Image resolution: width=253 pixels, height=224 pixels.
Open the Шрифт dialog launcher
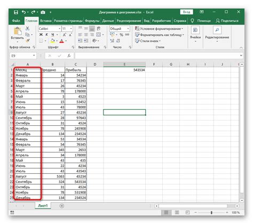tap(73, 47)
